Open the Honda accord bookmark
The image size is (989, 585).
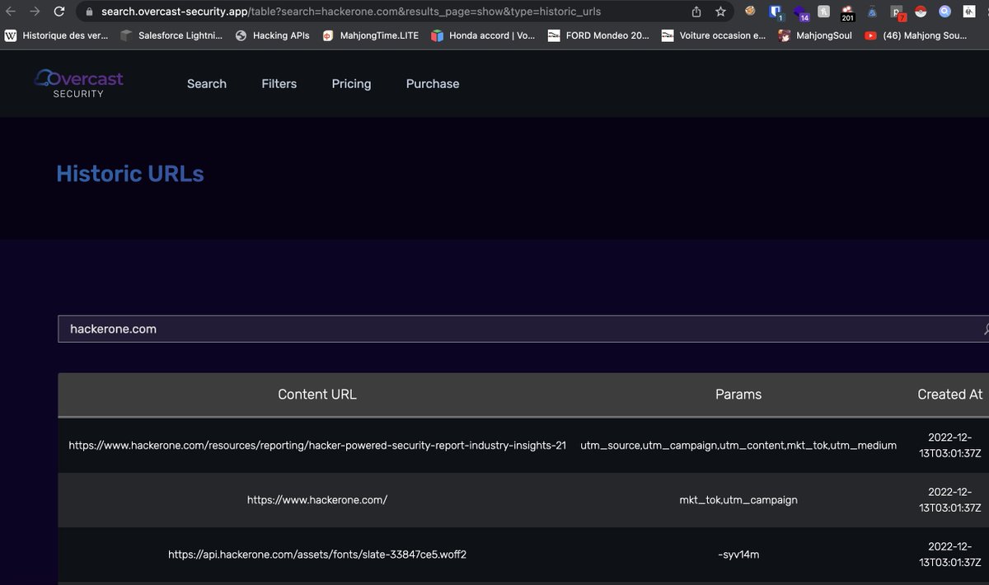[x=483, y=35]
